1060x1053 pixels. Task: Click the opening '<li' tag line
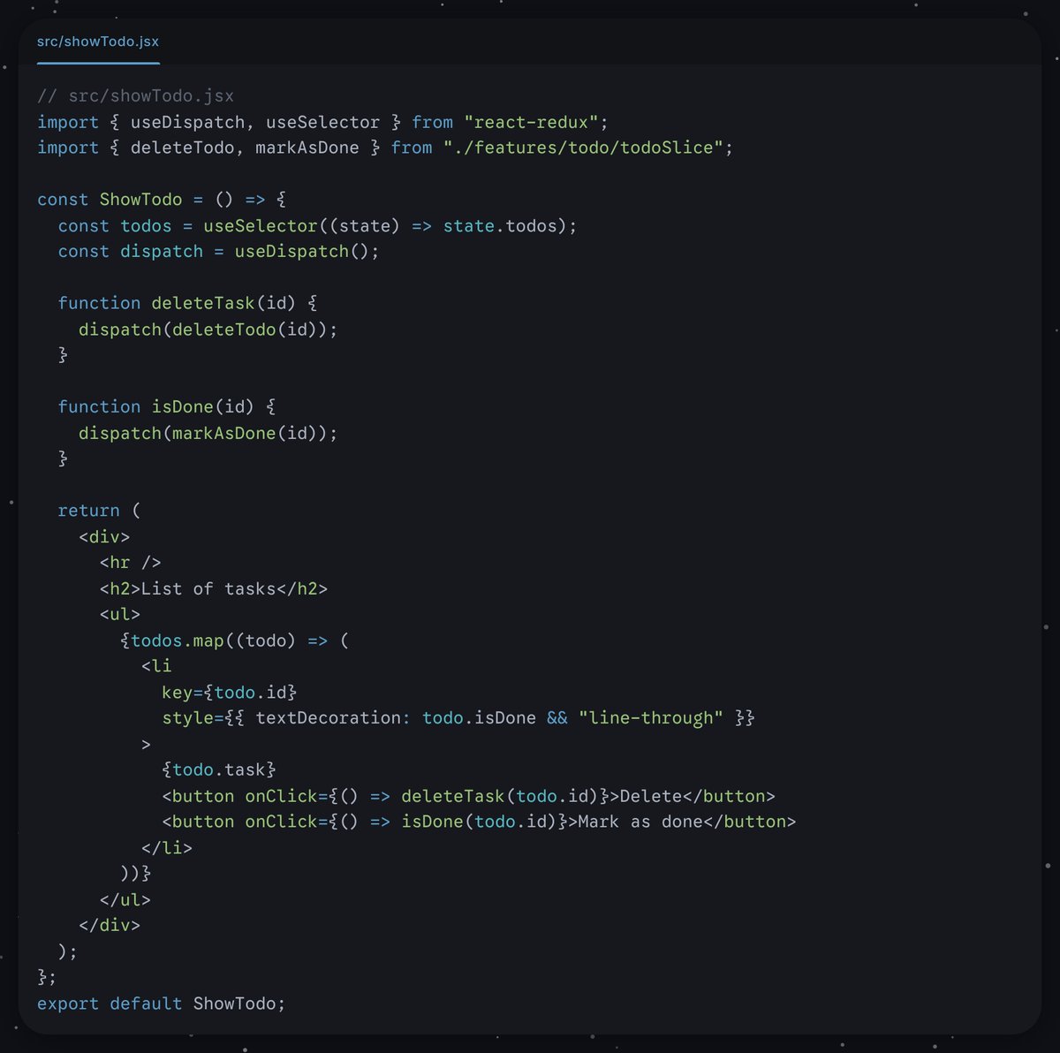point(156,666)
